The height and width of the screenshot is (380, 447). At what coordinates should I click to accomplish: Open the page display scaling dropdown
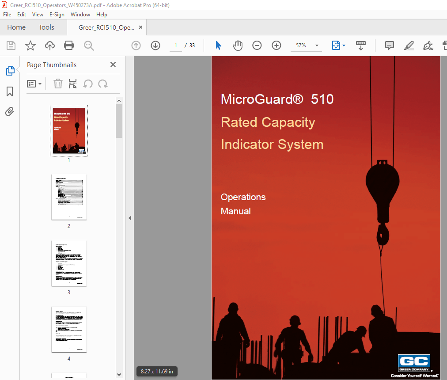pos(338,45)
